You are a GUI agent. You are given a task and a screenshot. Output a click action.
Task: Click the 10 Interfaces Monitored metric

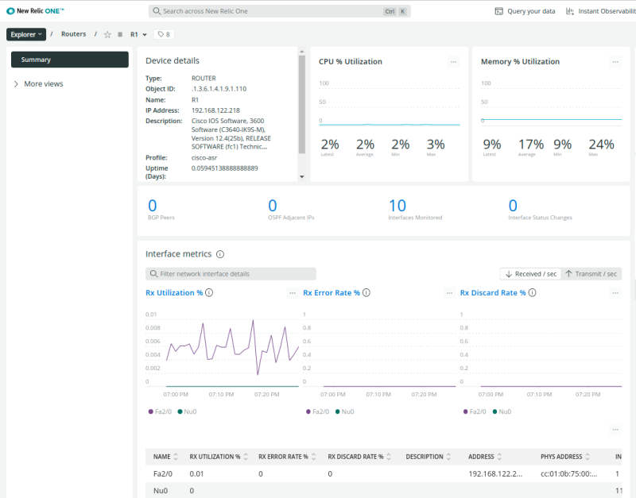pyautogui.click(x=397, y=205)
